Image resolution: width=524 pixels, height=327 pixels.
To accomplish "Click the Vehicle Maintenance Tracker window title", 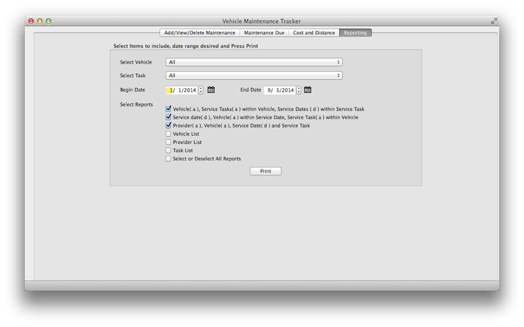I will coord(261,21).
